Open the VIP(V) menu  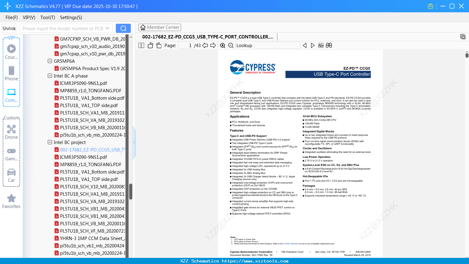(x=29, y=18)
